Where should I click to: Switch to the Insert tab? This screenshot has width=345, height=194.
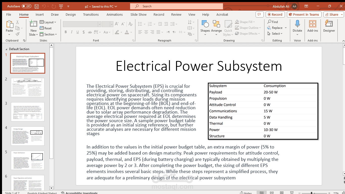40,14
